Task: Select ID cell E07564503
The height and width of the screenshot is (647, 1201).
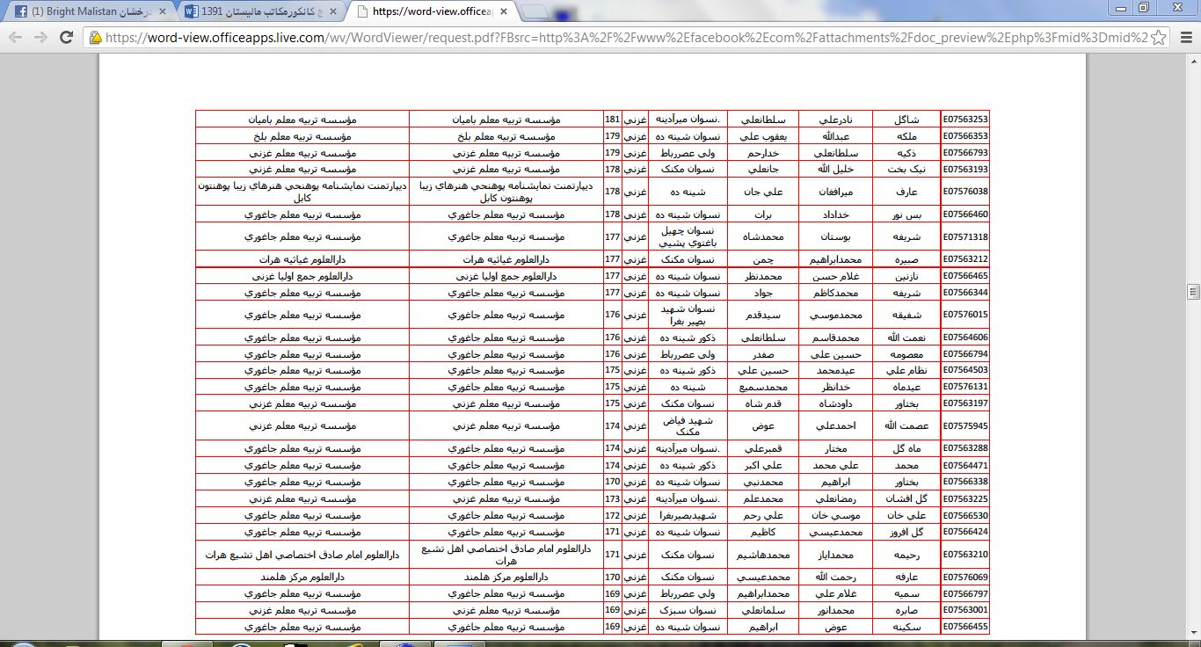Action: pos(964,370)
